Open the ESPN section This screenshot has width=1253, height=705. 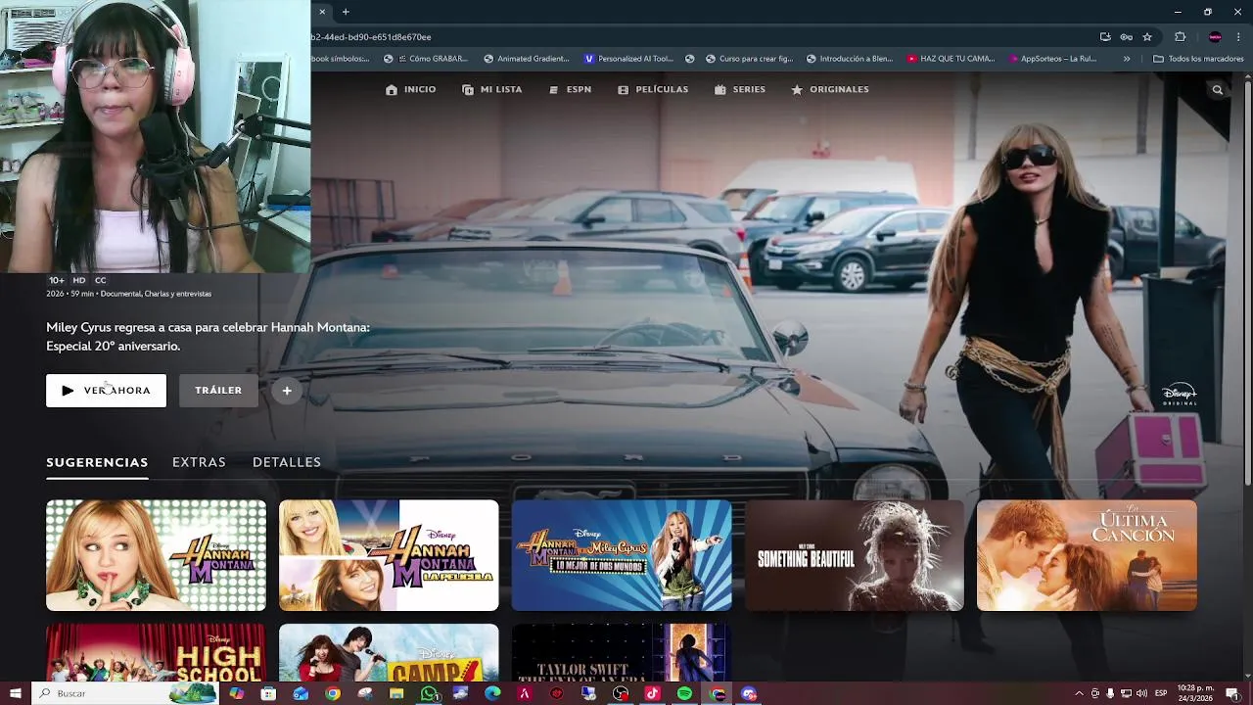(x=570, y=89)
